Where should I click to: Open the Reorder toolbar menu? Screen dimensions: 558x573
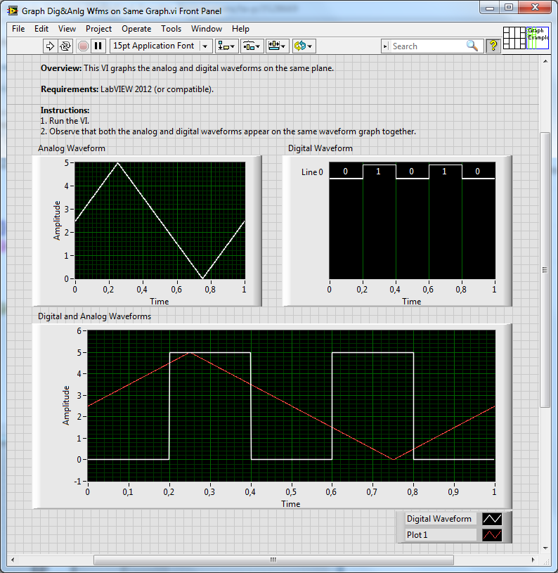pos(304,46)
